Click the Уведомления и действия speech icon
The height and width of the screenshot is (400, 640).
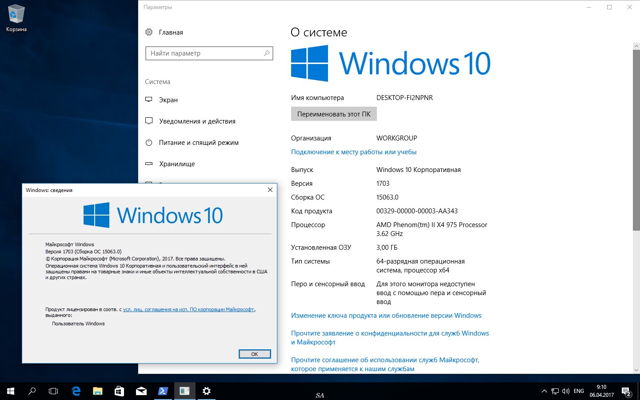pyautogui.click(x=149, y=121)
